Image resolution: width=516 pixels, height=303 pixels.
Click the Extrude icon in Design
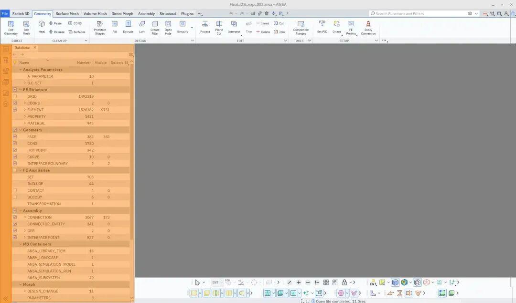pyautogui.click(x=128, y=28)
